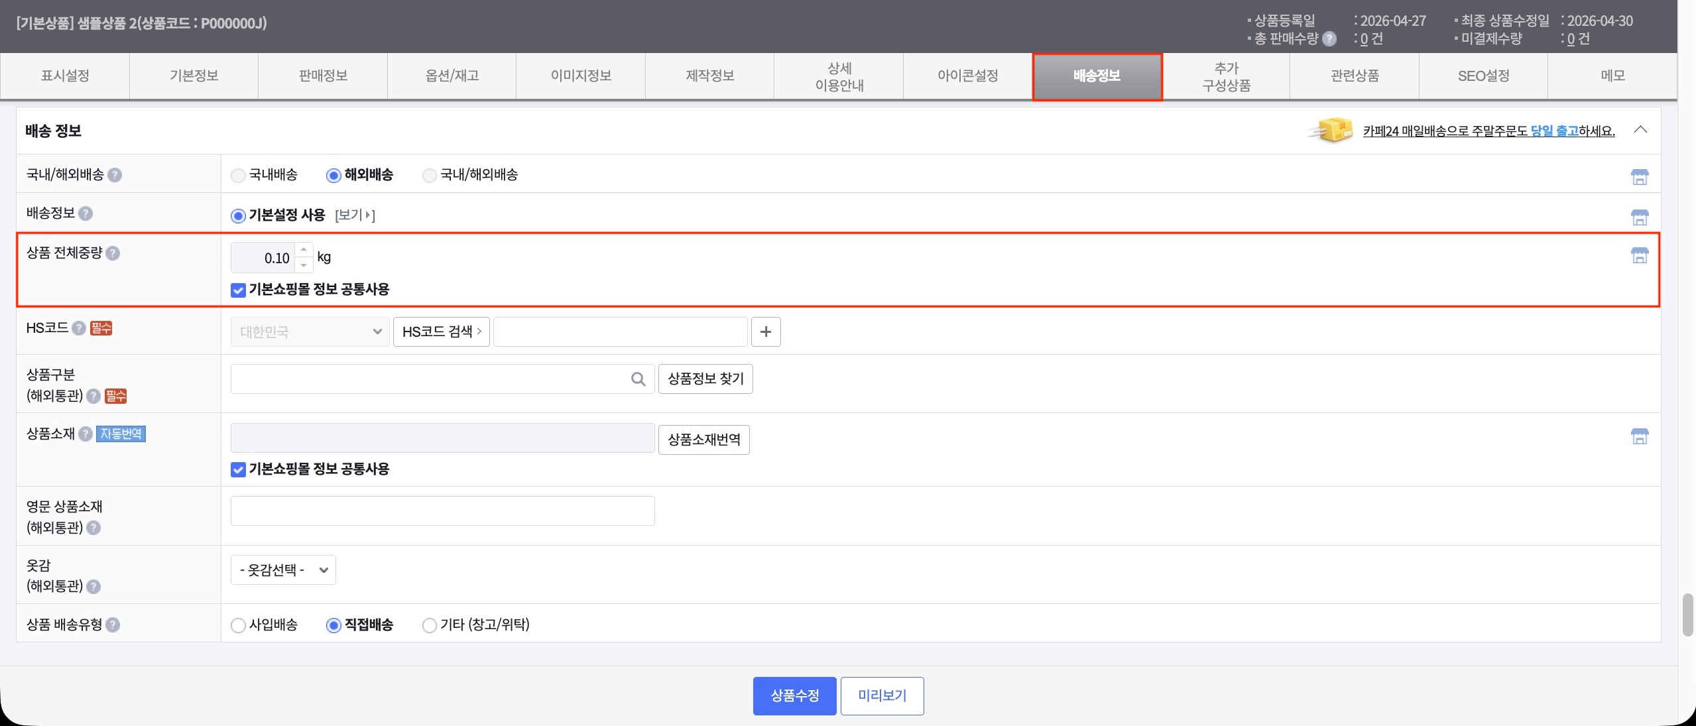1696x726 pixels.
Task: Toggle 기본쇼핑몰 정보 공통사용 under weight field
Action: click(x=238, y=290)
